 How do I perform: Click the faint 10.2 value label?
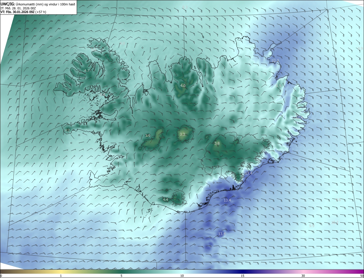335,222
